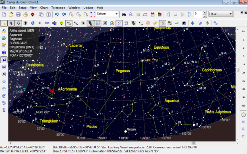Open the Telescope menu
This screenshot has height=154, width=248.
click(x=58, y=8)
